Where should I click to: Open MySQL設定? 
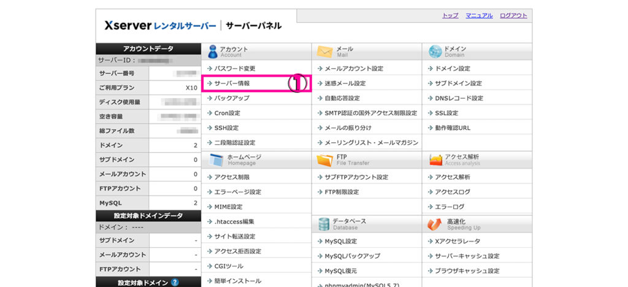[341, 242]
